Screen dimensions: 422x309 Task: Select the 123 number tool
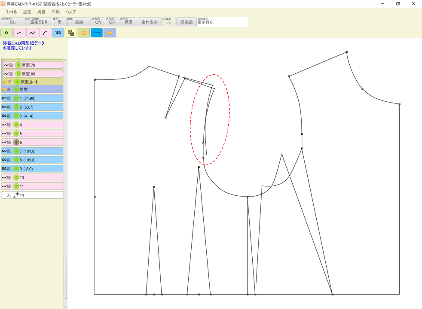pos(58,32)
